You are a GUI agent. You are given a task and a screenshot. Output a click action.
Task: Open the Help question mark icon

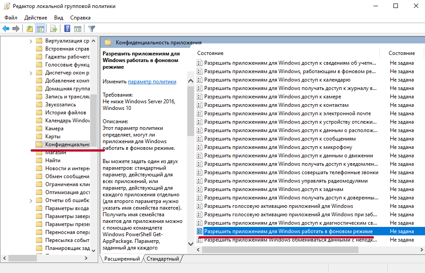[67, 28]
